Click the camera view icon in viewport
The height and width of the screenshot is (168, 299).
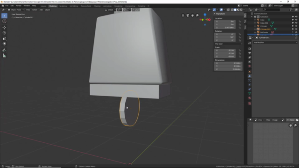188,15
